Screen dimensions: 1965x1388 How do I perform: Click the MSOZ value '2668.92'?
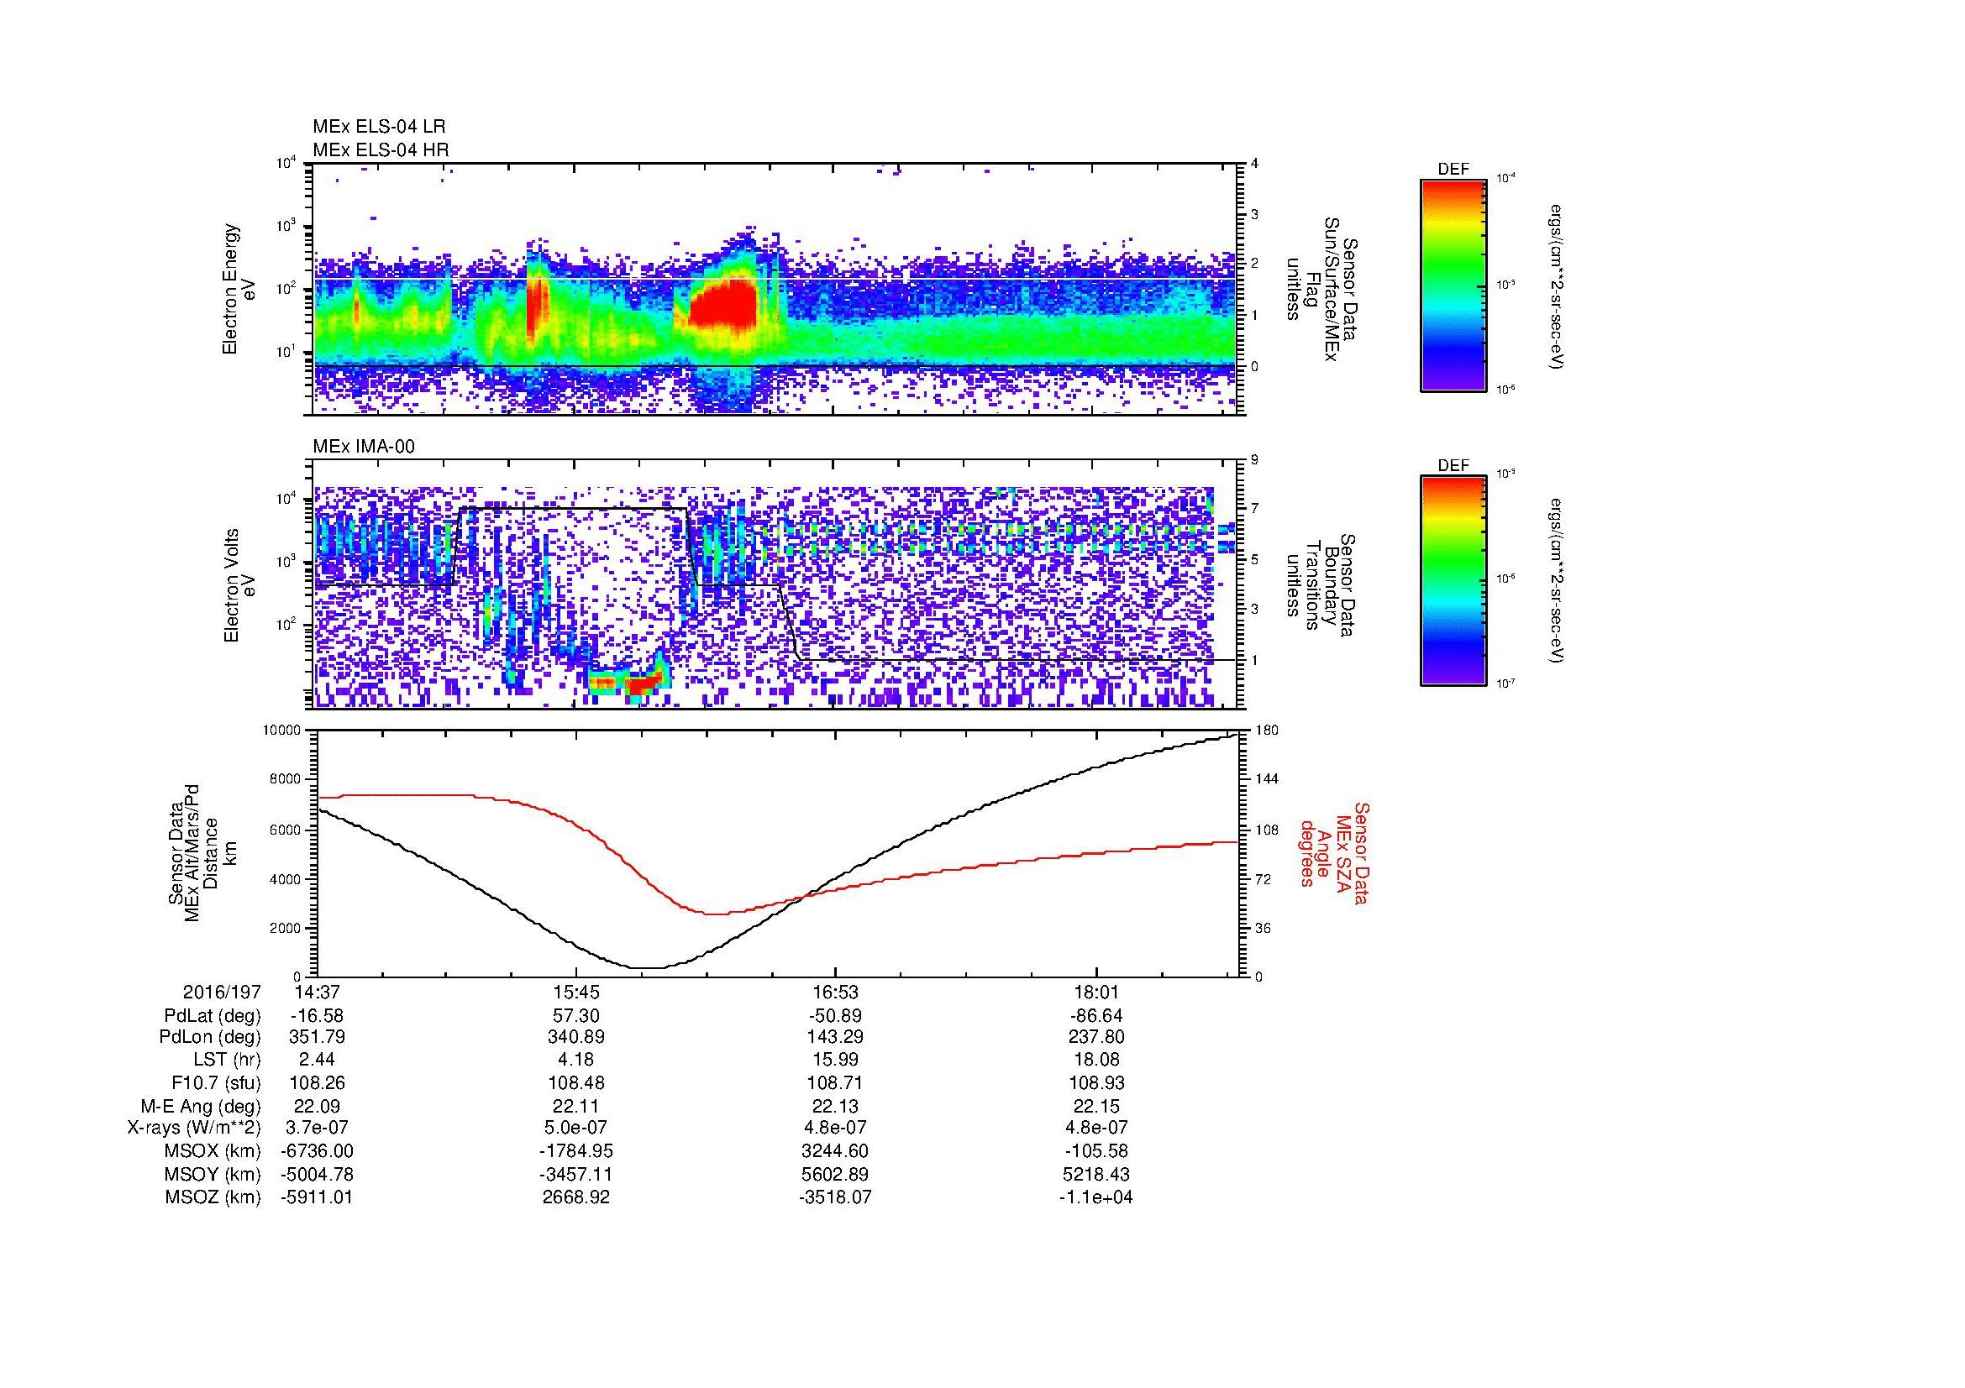576,1197
